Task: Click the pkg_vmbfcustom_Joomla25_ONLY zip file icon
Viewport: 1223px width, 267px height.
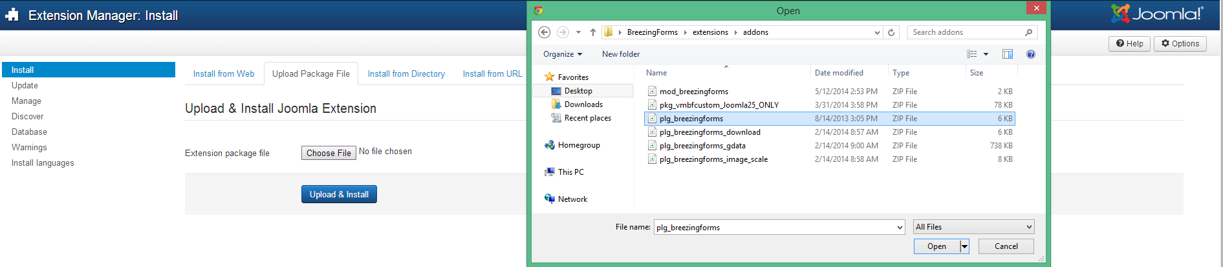Action: click(x=652, y=105)
